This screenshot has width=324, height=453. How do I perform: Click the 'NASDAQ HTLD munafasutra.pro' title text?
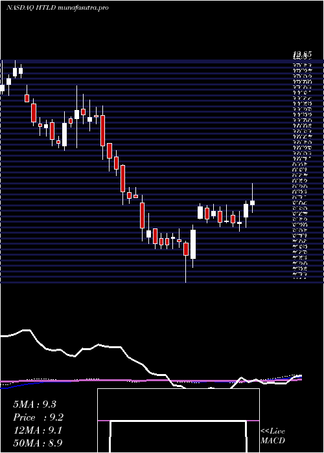pos(57,8)
